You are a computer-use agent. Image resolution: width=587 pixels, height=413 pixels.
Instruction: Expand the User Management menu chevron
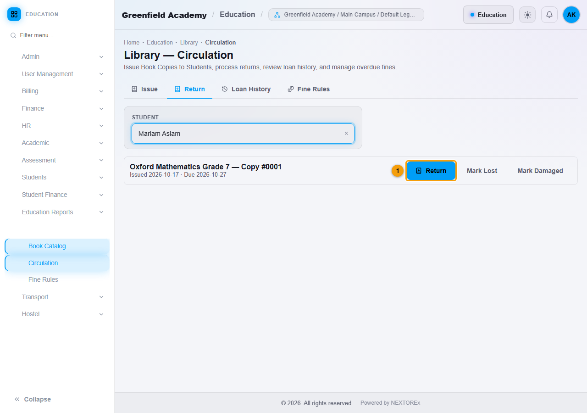(x=101, y=74)
